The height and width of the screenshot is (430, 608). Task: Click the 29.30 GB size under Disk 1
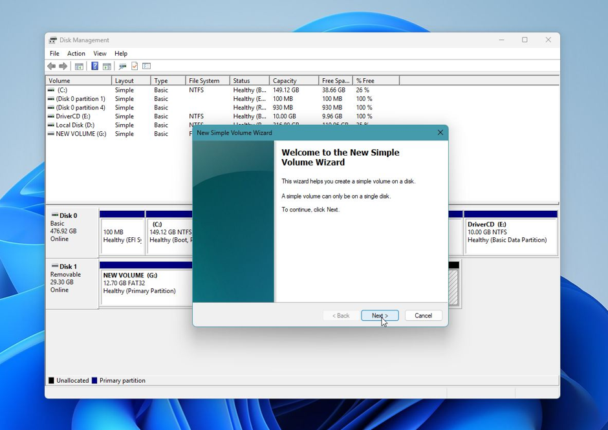61,283
